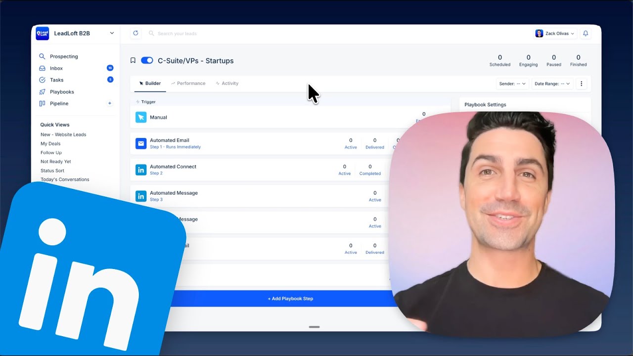This screenshot has width=633, height=356.
Task: Click Step 1 - Runs Immediately label
Action: [176, 147]
